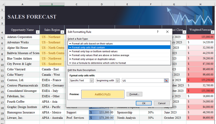The width and height of the screenshot is (216, 124).
Task: Select Format only values above or below average
Action: point(119,55)
